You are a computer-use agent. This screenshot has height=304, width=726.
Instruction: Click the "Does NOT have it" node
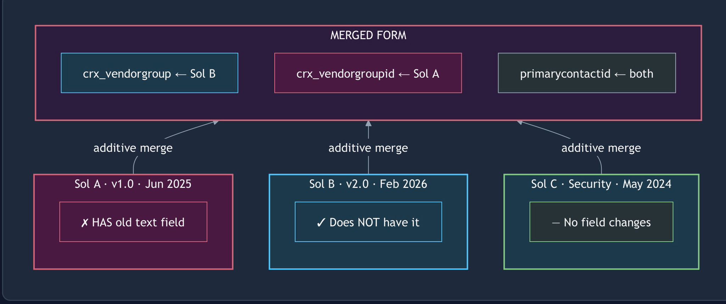tap(368, 222)
